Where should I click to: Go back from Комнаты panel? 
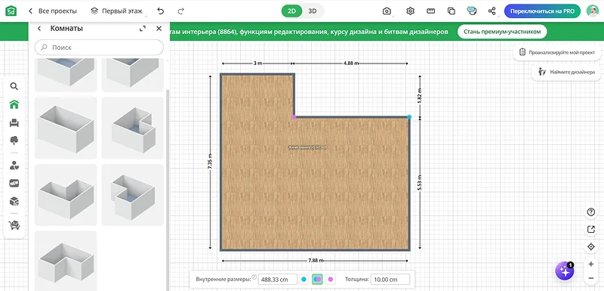coord(39,29)
